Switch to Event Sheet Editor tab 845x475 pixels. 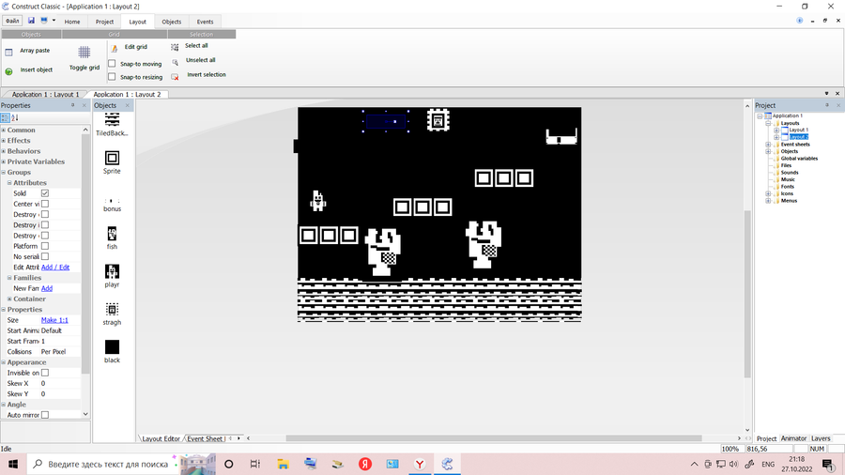coord(206,438)
